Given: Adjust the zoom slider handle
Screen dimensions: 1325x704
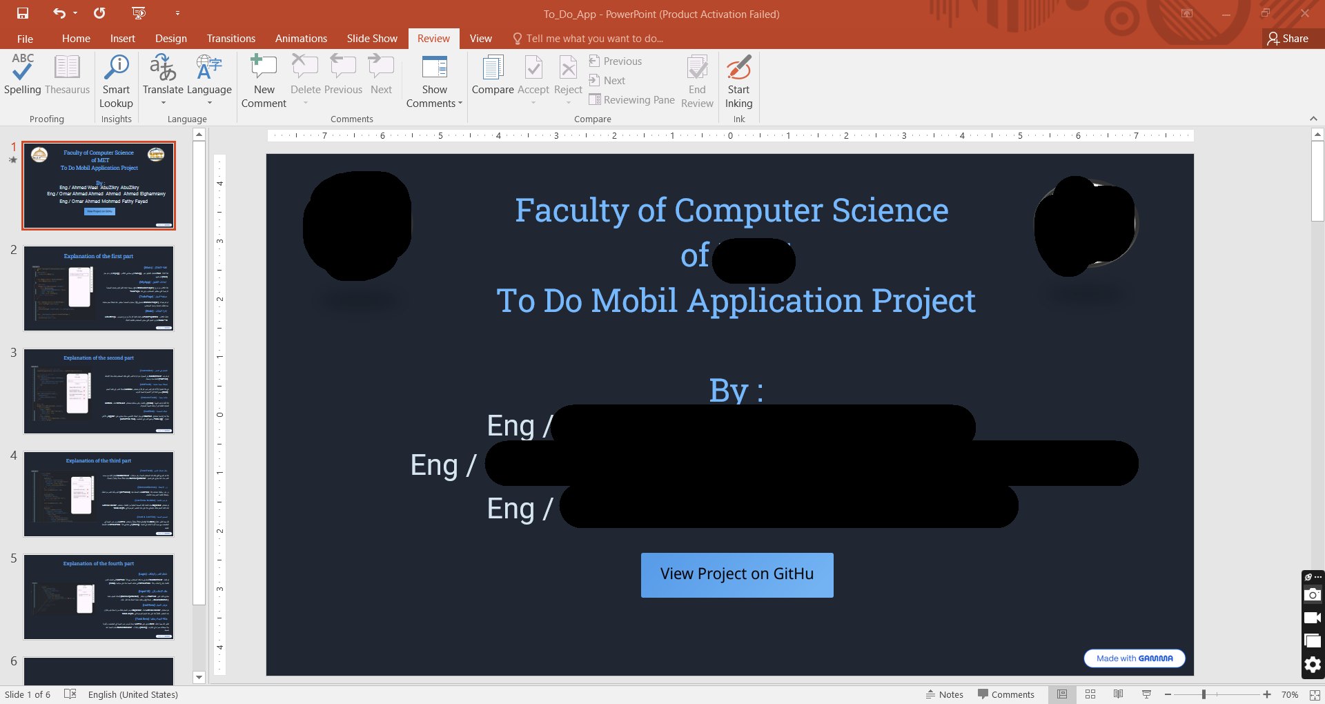Looking at the screenshot, I should tap(1204, 694).
